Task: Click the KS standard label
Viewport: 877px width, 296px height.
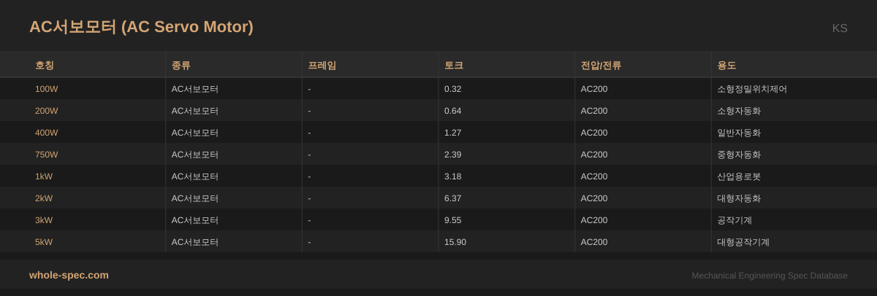Action: (x=839, y=28)
